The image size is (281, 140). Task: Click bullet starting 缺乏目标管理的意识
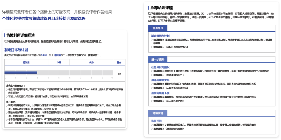[65, 91]
